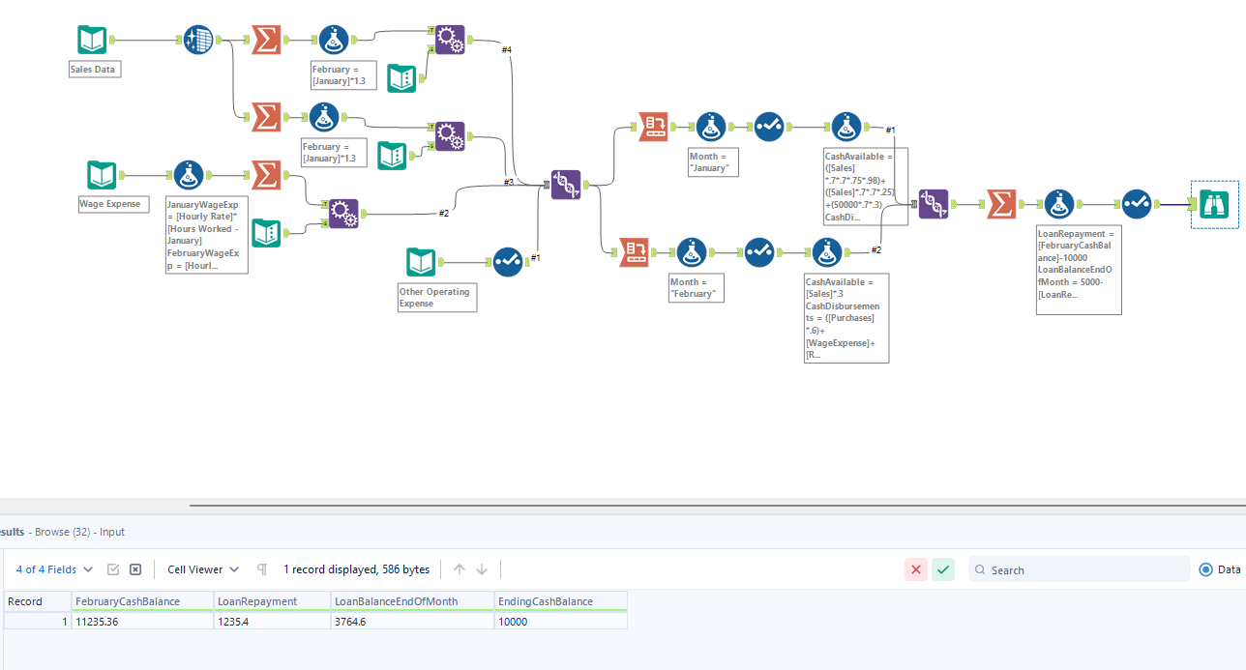Open the Cell Viewer dropdown
This screenshot has height=670, width=1246.
coord(202,569)
